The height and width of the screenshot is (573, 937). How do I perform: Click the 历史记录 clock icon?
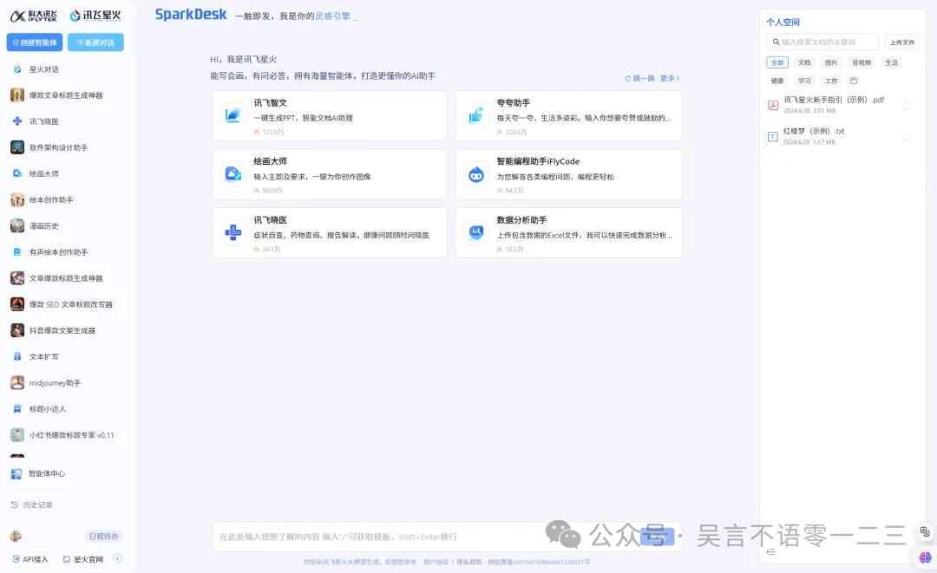click(x=15, y=505)
